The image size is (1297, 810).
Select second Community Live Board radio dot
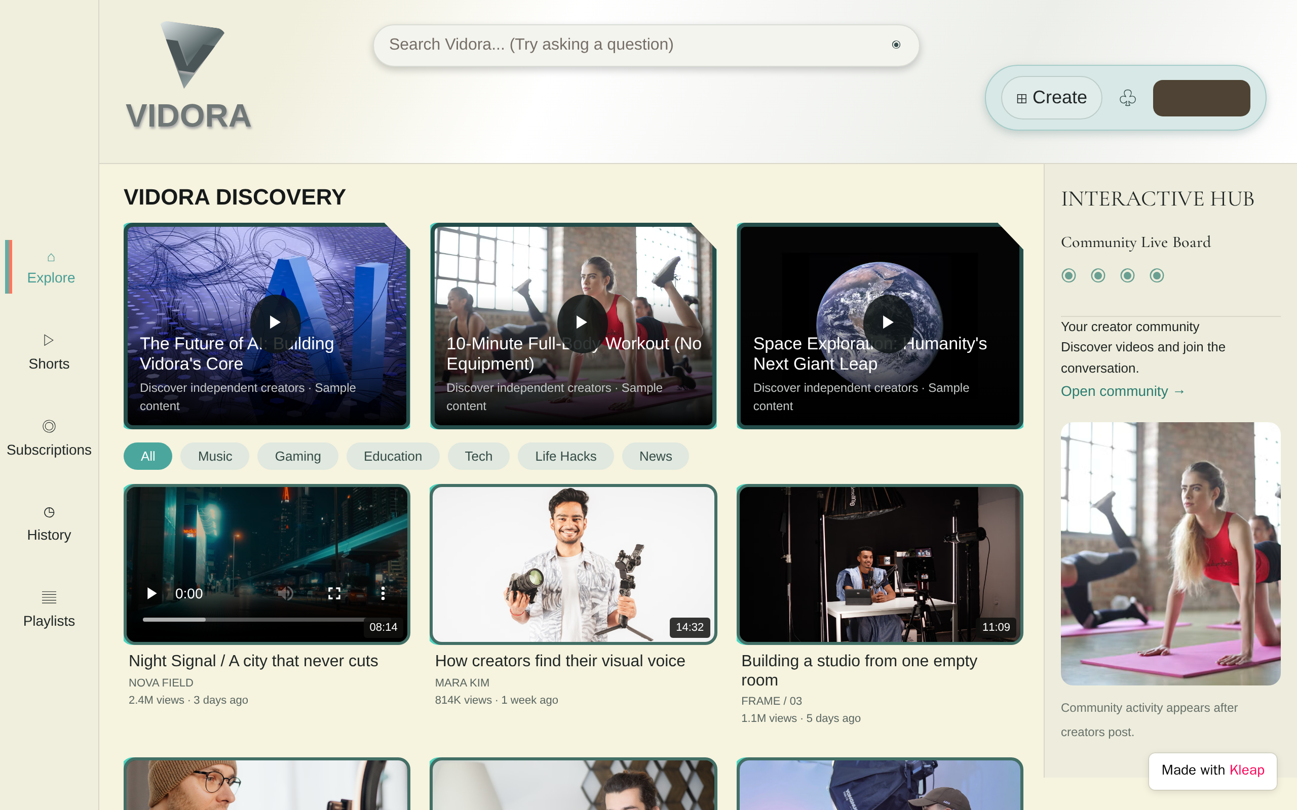1098,275
